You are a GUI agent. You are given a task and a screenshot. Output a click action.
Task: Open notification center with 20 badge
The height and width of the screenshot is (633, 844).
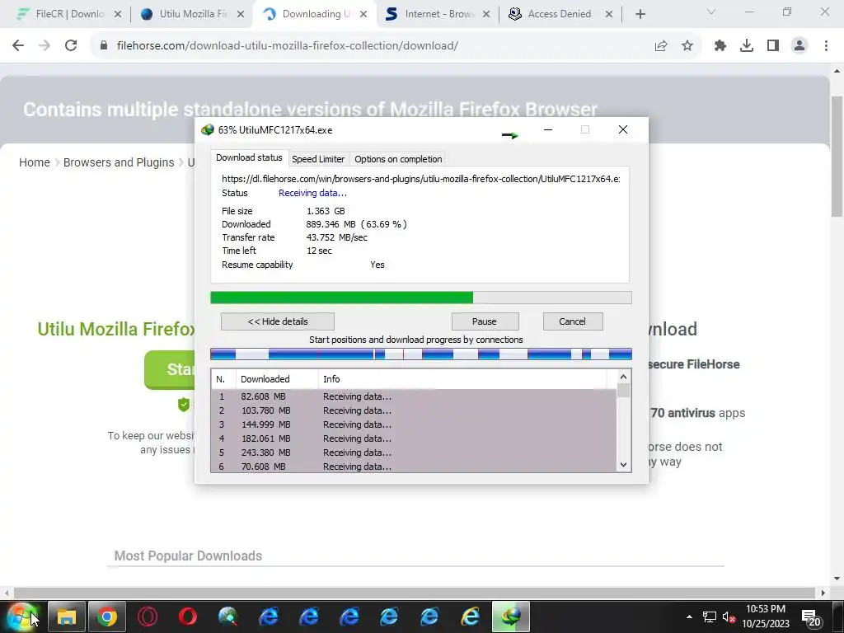[811, 617]
